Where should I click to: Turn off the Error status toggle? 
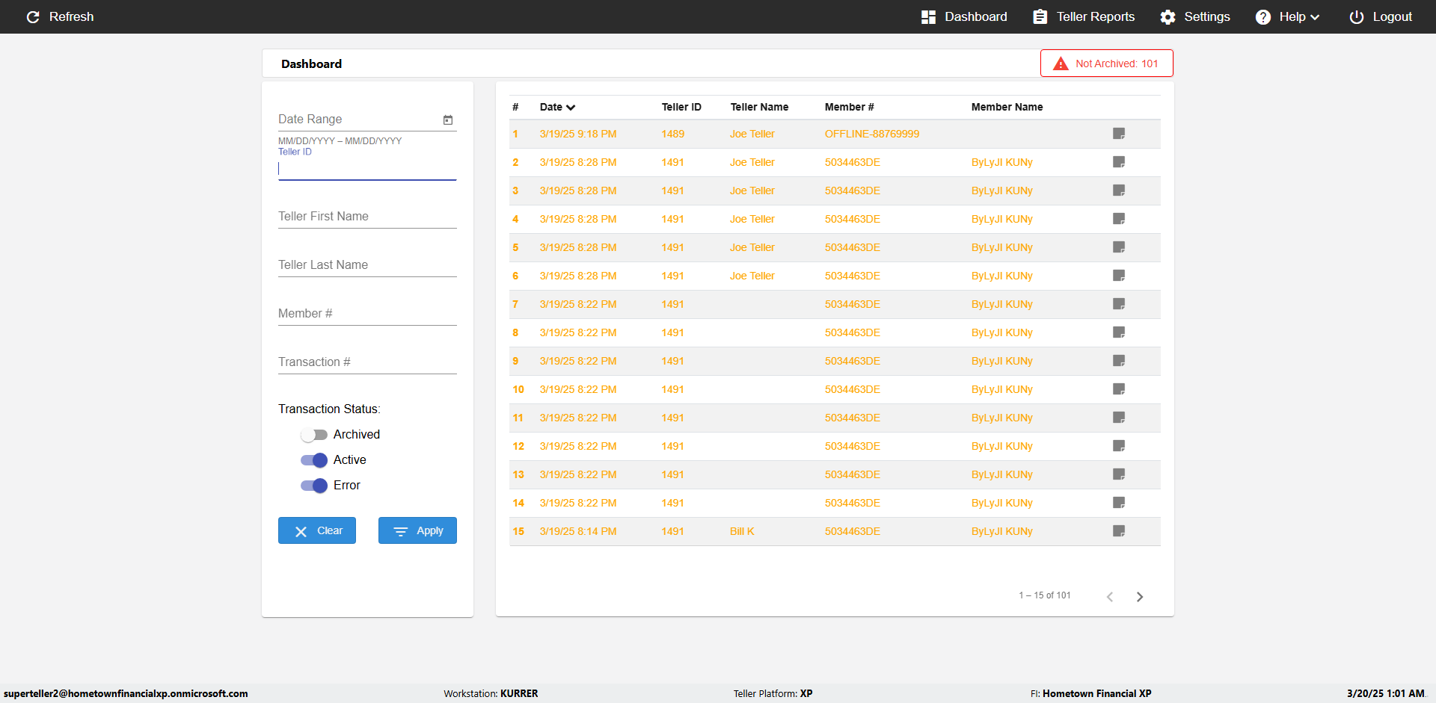click(x=314, y=486)
